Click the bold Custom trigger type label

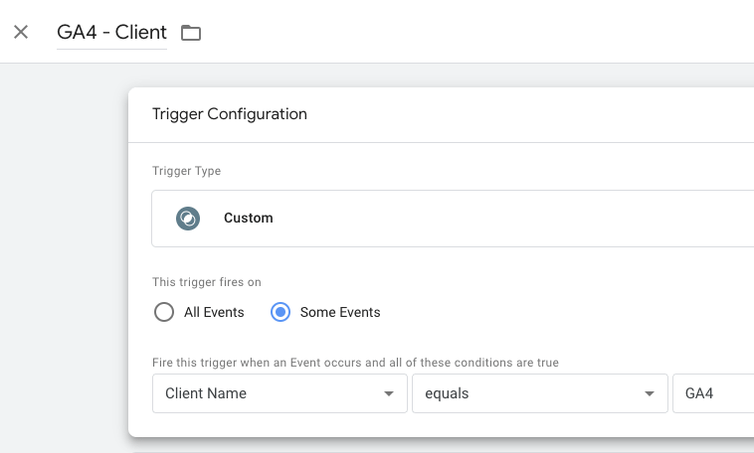click(249, 219)
